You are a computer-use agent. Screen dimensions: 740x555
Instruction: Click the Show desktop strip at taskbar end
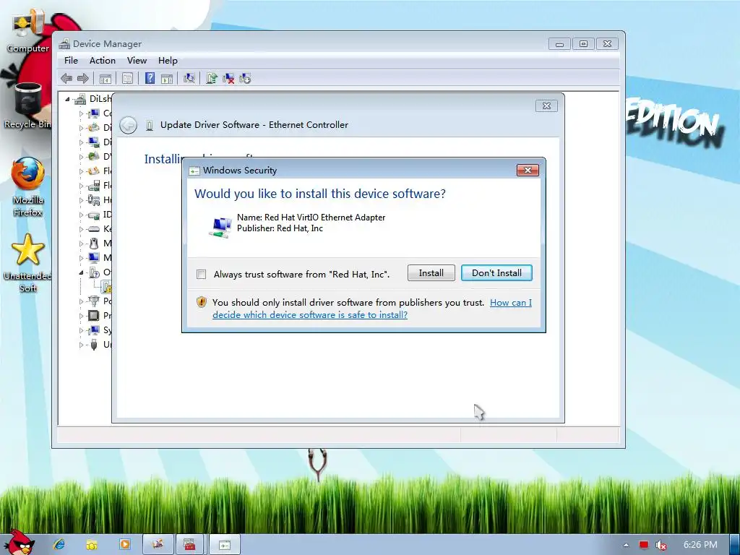[735, 545]
